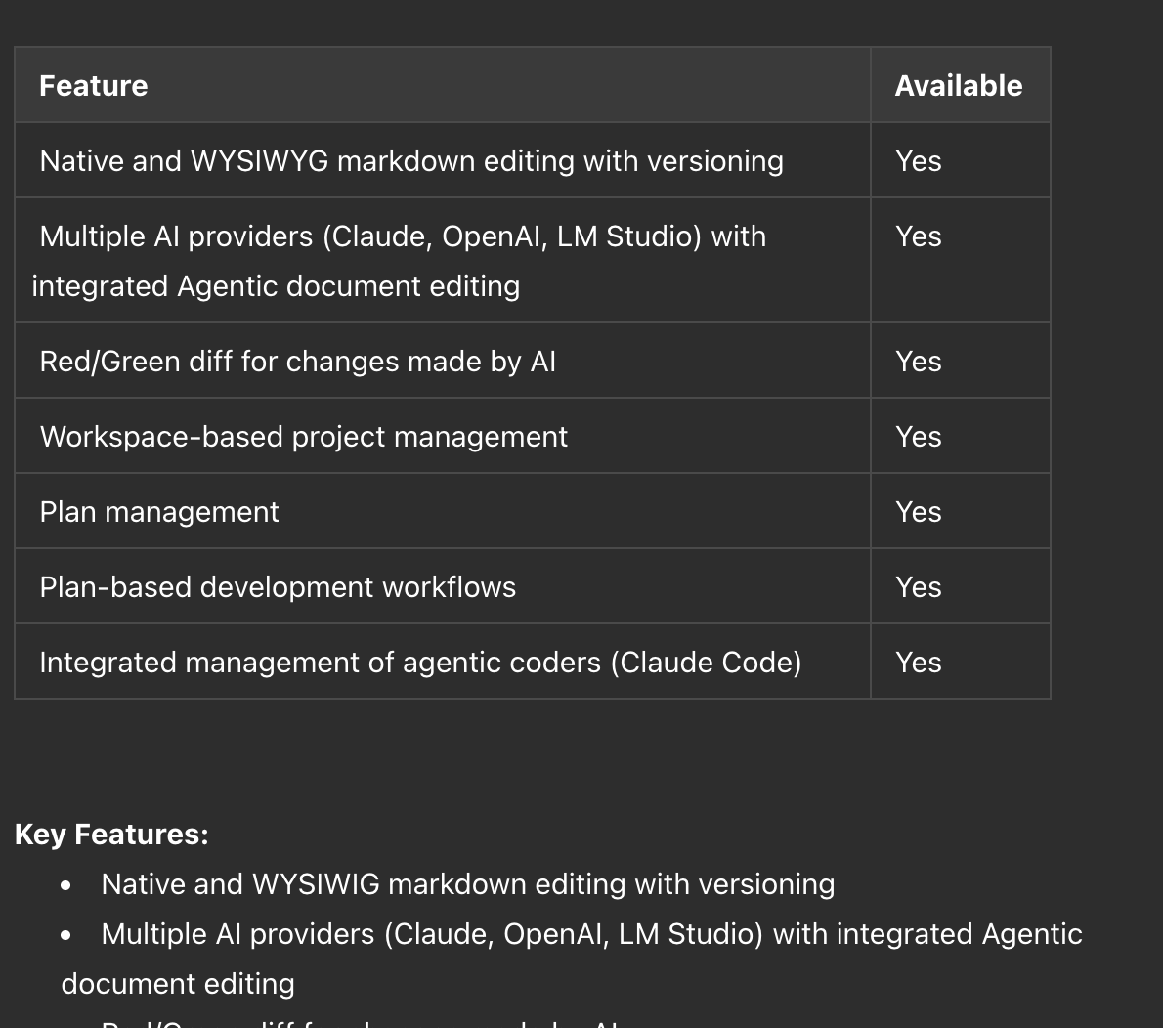This screenshot has height=1028, width=1163.
Task: Click the Multiple AI providers table cell
Action: coord(402,261)
